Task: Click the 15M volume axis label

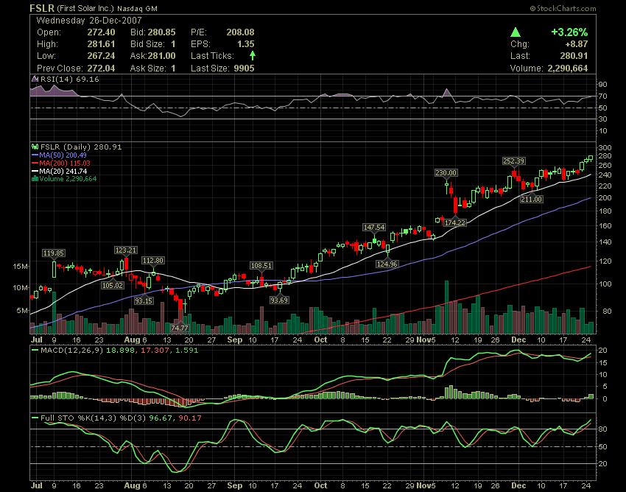Action: tap(20, 267)
